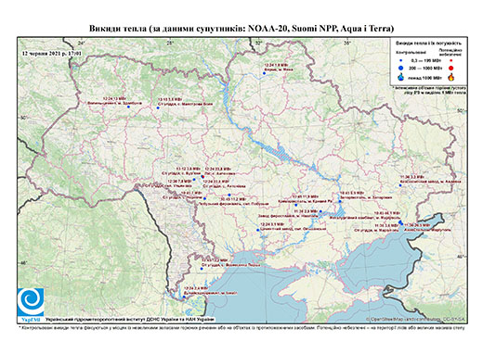Click the small red dot in legend
The width and height of the screenshot is (483, 341).
click(450, 60)
